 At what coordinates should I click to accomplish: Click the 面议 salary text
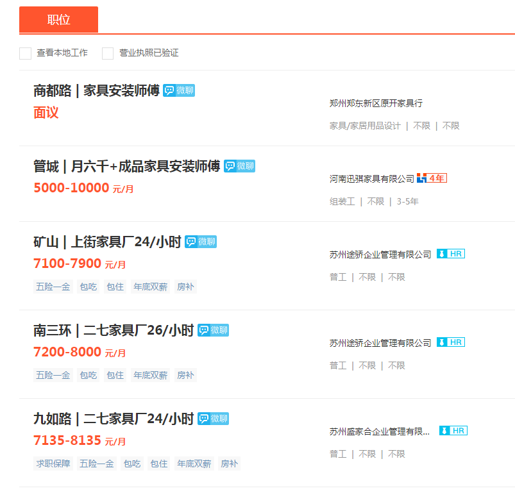tap(46, 113)
